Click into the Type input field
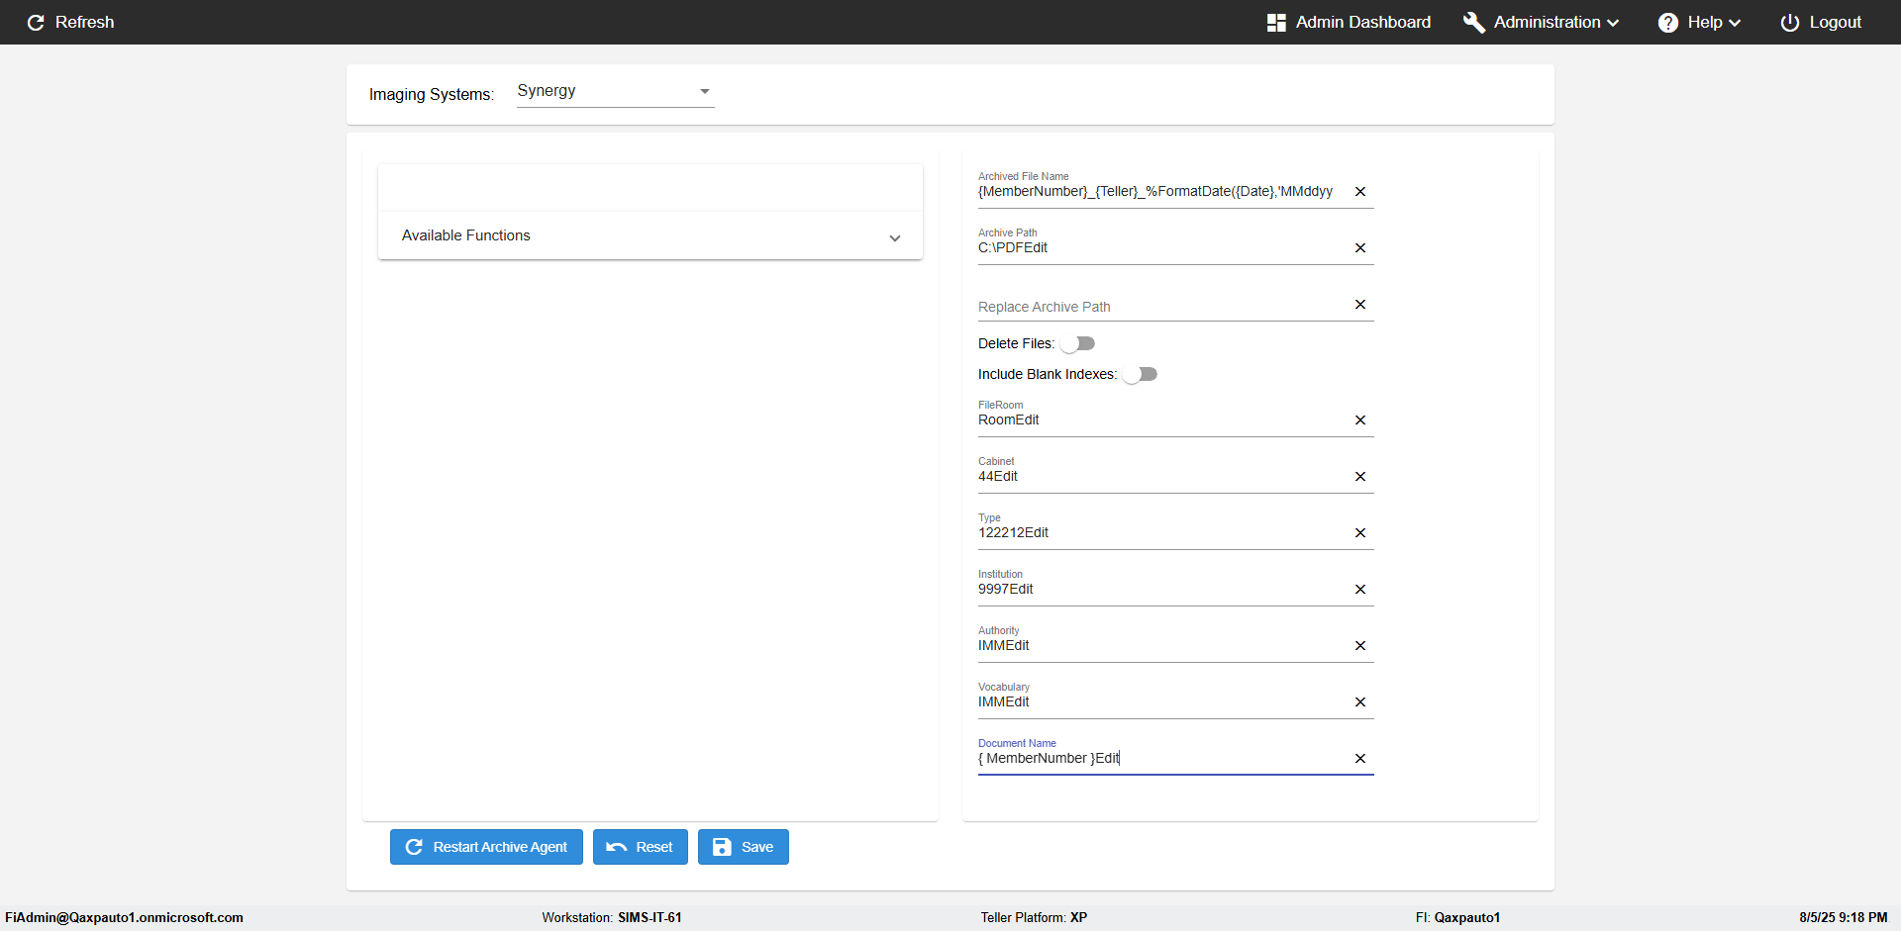Image resolution: width=1901 pixels, height=931 pixels. (x=1158, y=533)
